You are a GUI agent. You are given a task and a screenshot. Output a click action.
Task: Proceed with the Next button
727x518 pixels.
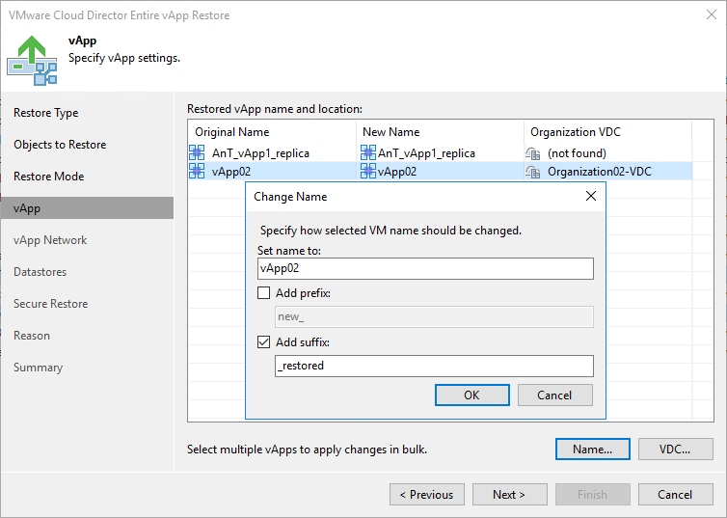(509, 494)
